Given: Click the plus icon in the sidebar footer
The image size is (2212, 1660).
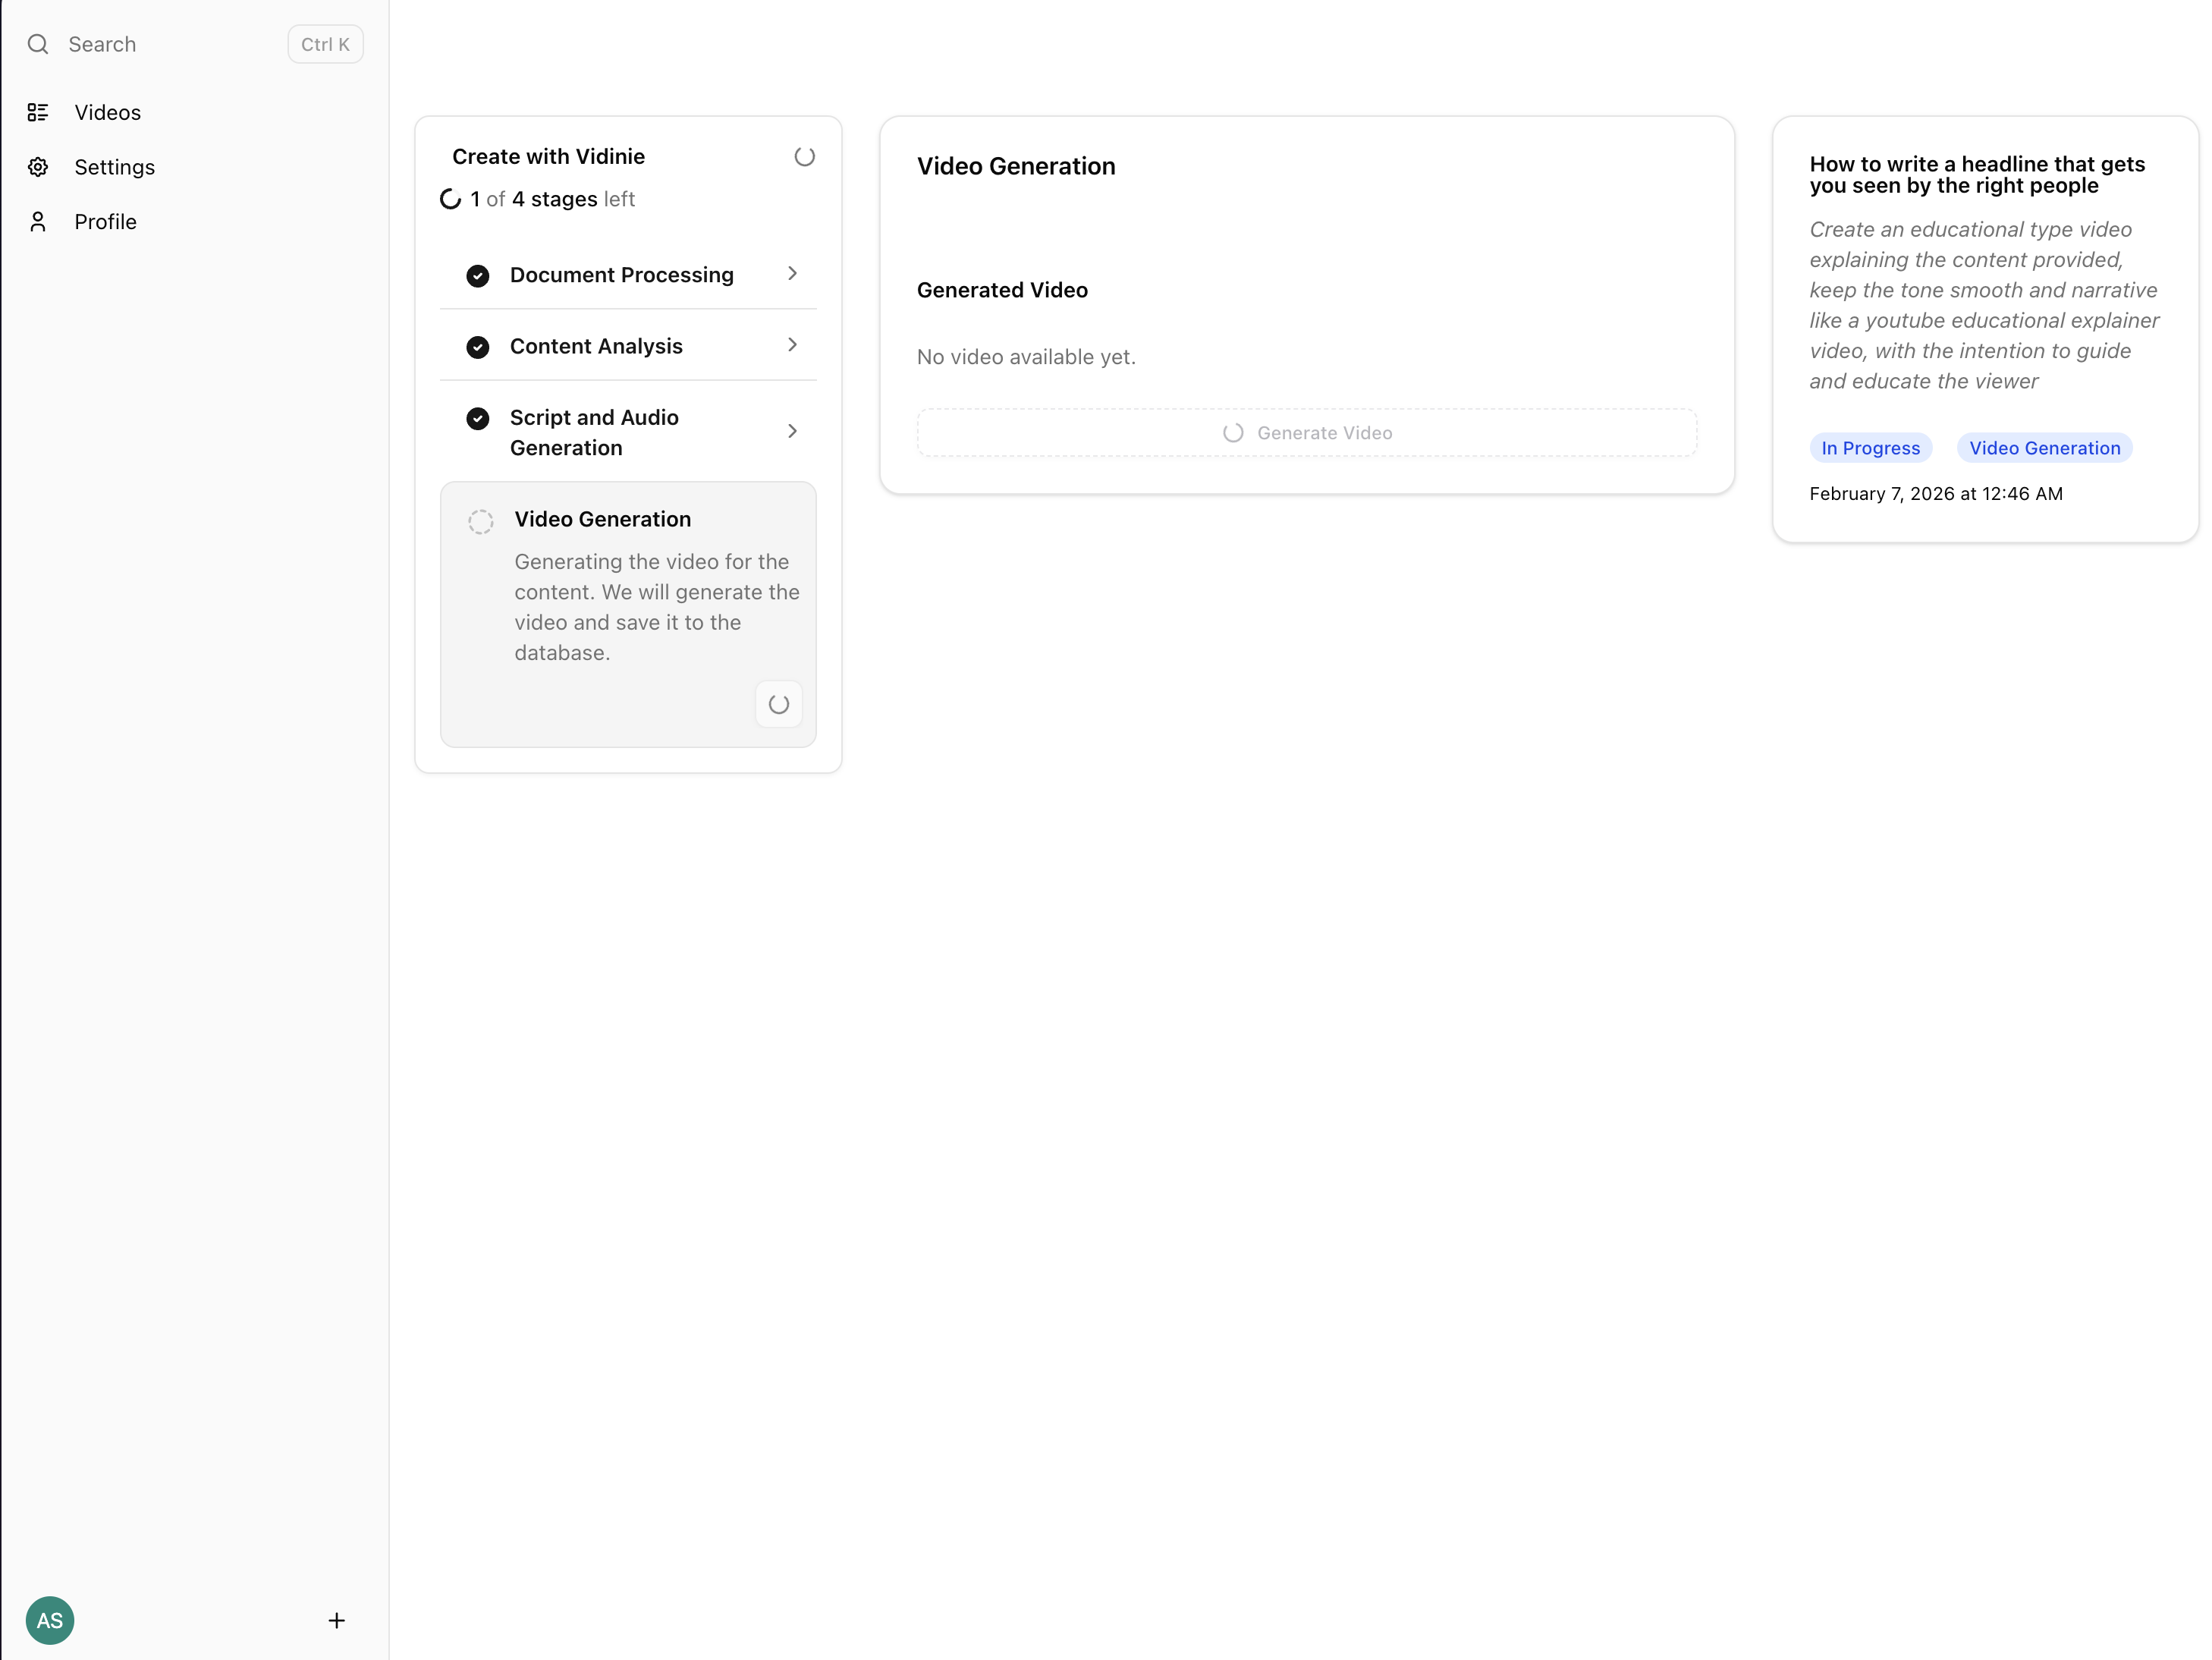Looking at the screenshot, I should (336, 1620).
